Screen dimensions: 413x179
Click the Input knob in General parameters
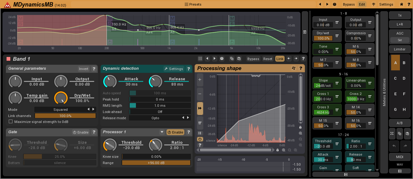15,82
